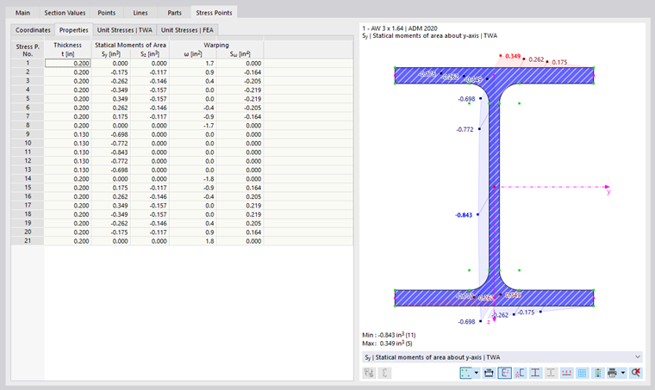Open the Unit Stresses | TWA sub-tab

(x=124, y=30)
